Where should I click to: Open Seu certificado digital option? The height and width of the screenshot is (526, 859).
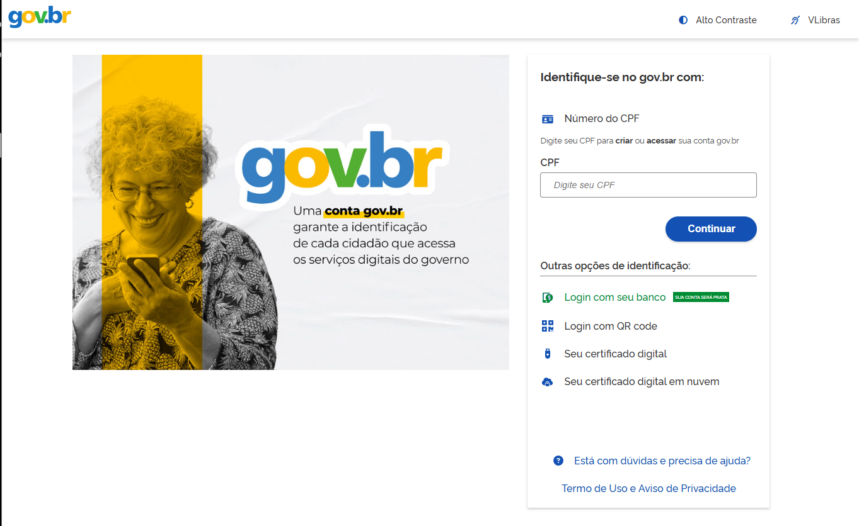pyautogui.click(x=615, y=354)
